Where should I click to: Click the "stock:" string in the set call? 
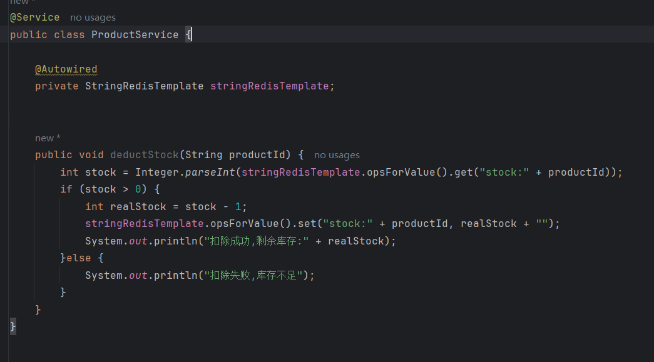(348, 224)
